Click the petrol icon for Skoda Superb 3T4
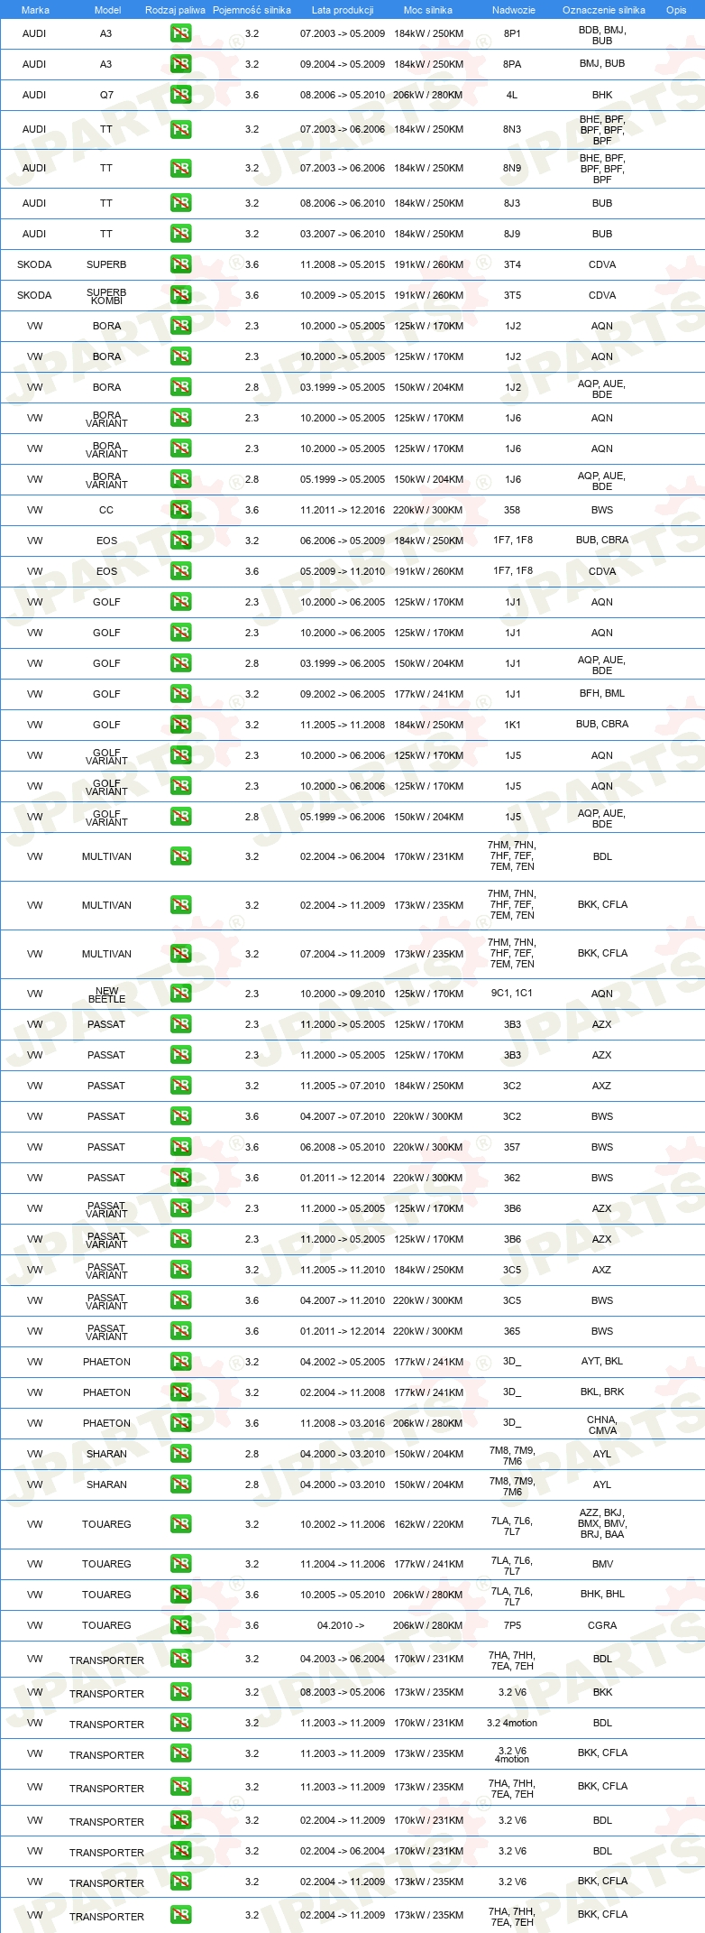Viewport: 705px width, 1933px height. point(180,264)
